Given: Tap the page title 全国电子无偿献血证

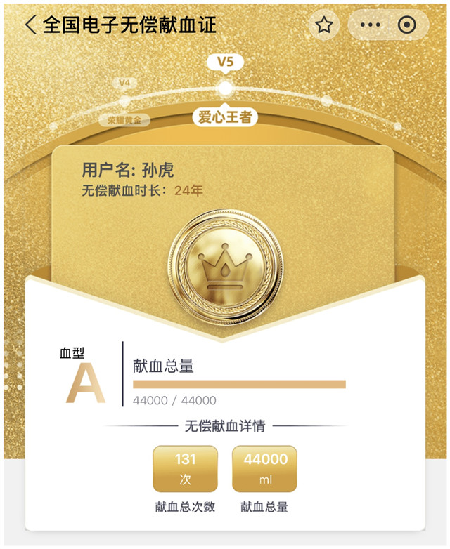Looking at the screenshot, I should pos(129,25).
